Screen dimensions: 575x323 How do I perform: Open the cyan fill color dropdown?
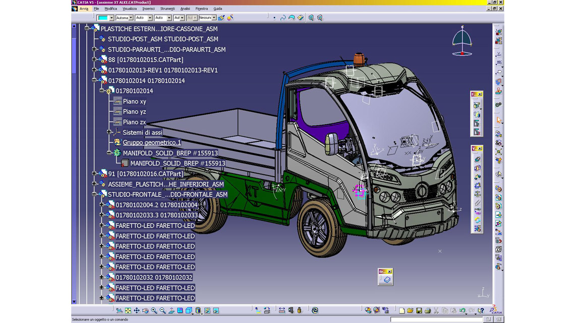point(111,18)
